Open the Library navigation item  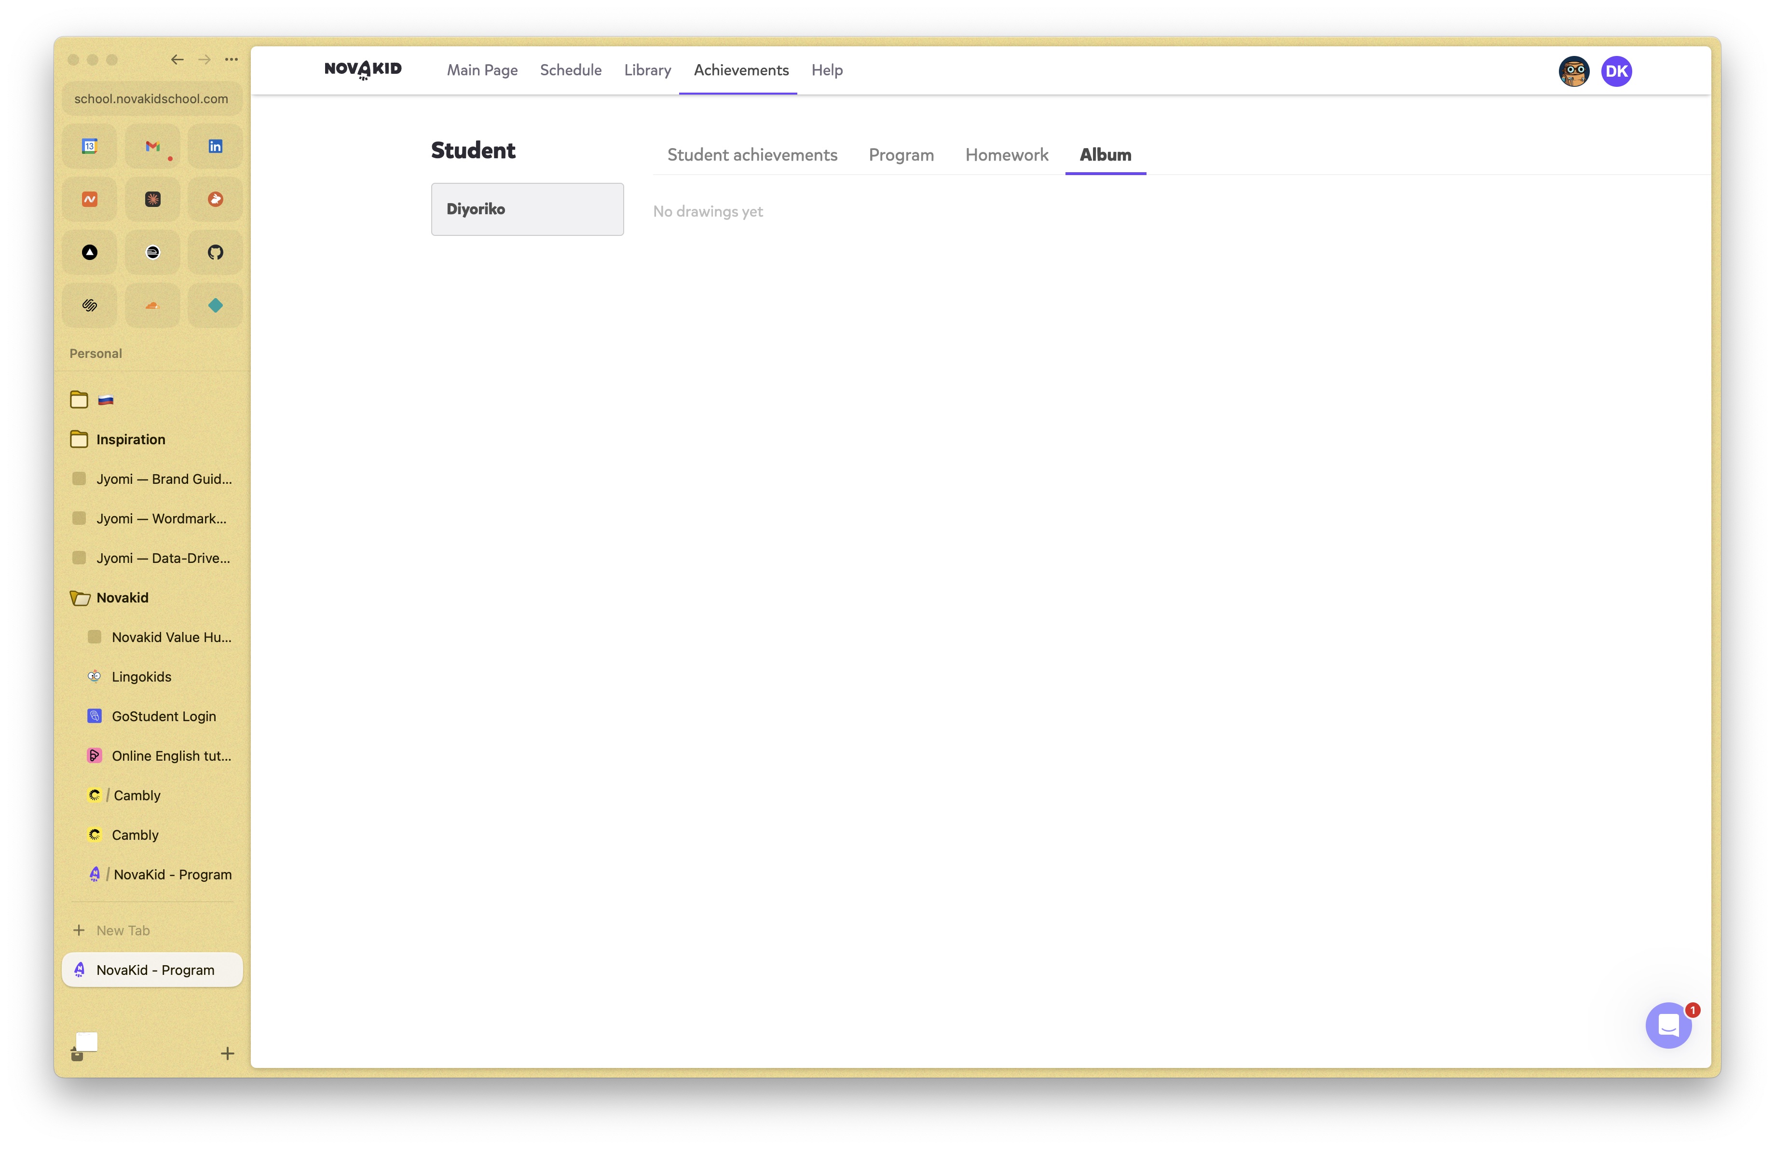647,70
